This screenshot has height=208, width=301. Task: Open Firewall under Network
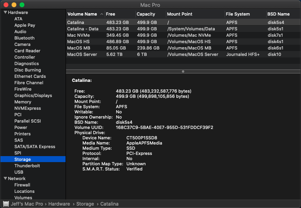(22, 185)
